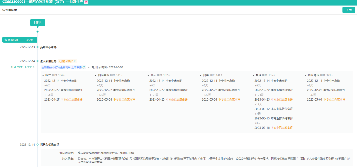Viewport: 357px width, 167px height.
Task: Click the clock icon beside 已完成审评
Action: pos(75,61)
